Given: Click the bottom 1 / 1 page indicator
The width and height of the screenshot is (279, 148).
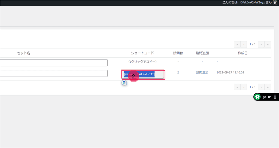Looking at the screenshot, I should [x=252, y=87].
